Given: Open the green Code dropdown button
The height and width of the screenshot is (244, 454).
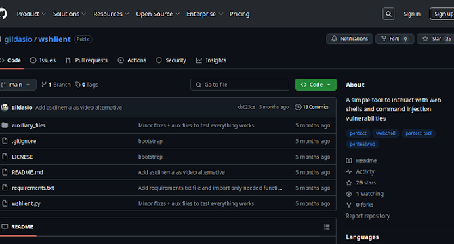Looking at the screenshot, I should tap(316, 85).
